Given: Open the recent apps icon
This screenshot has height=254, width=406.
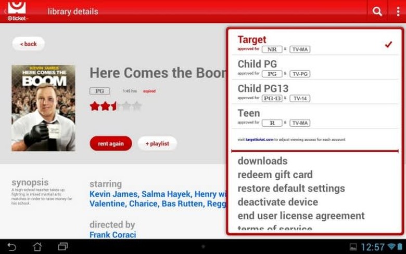Looking at the screenshot, I should 63,246.
